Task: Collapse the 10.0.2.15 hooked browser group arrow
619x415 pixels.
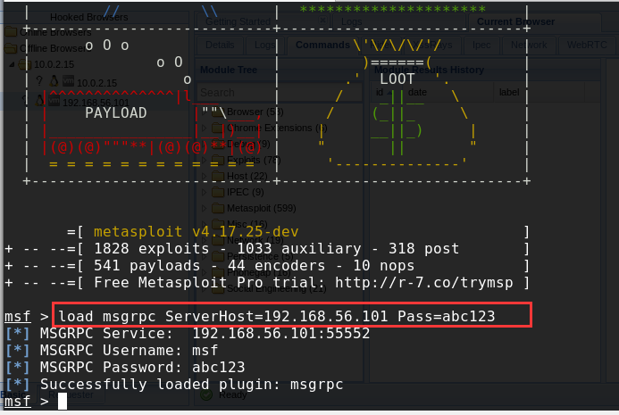Action: pyautogui.click(x=12, y=64)
